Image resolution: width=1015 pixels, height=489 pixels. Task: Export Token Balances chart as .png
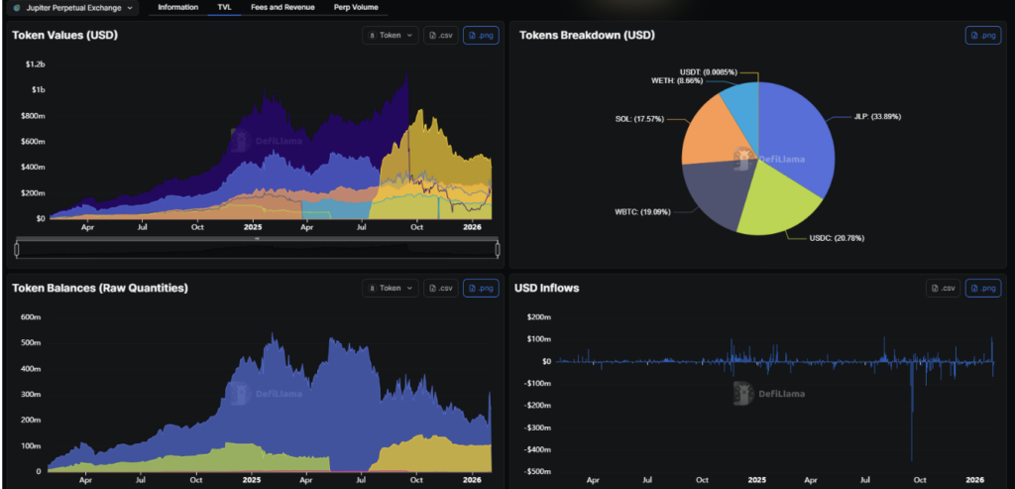481,288
